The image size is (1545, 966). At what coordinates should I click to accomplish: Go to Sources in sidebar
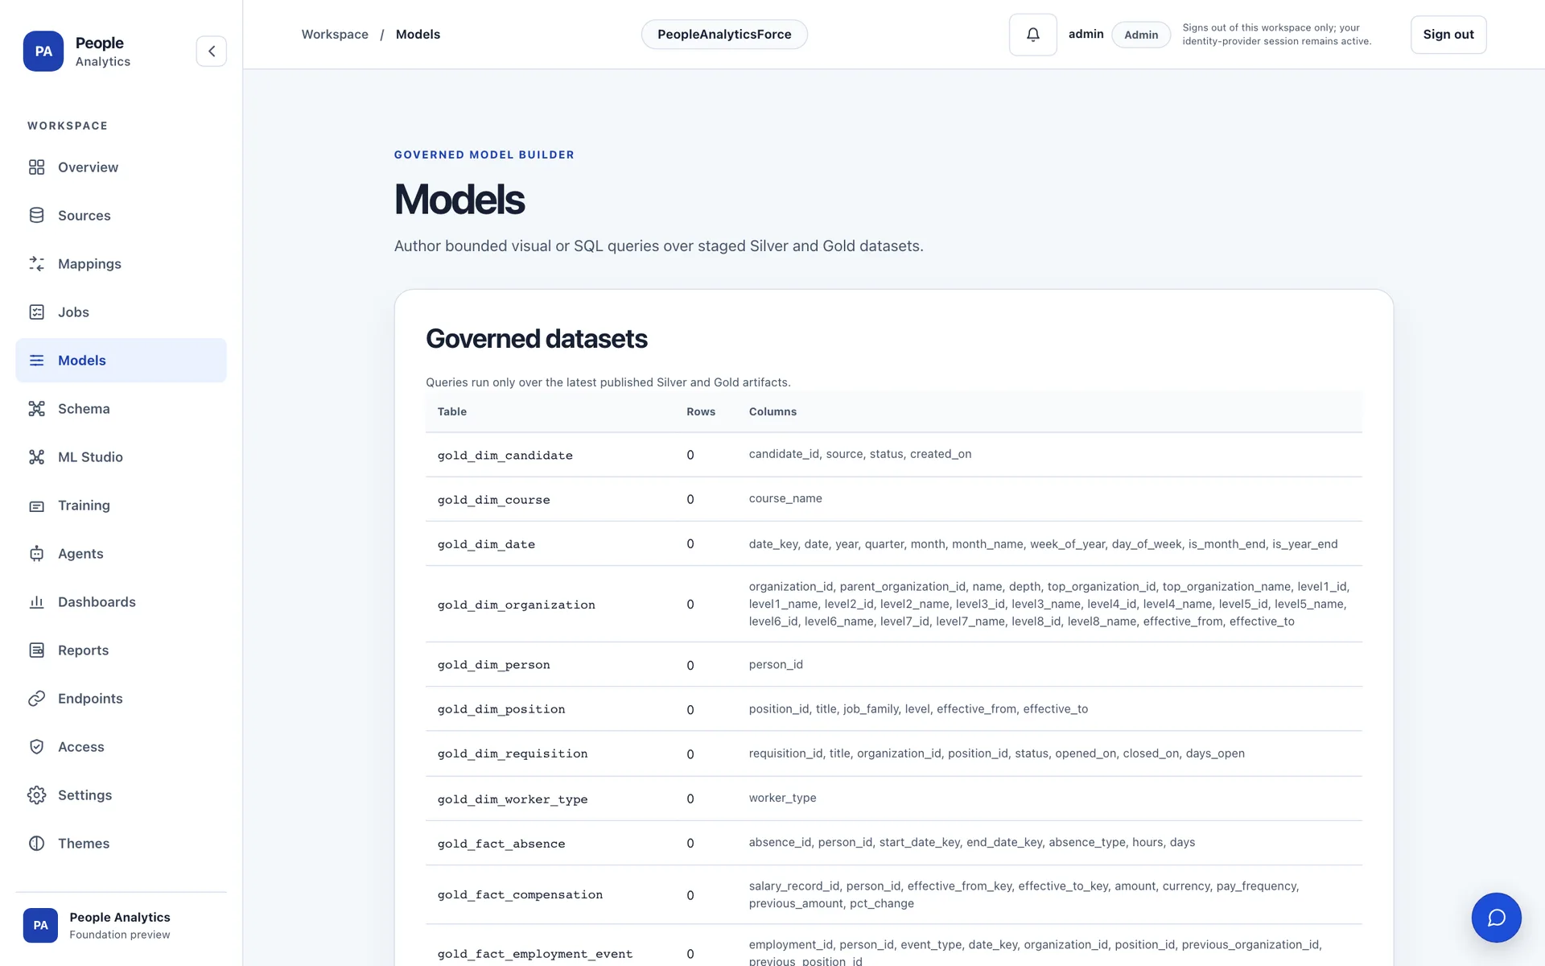[x=121, y=216]
